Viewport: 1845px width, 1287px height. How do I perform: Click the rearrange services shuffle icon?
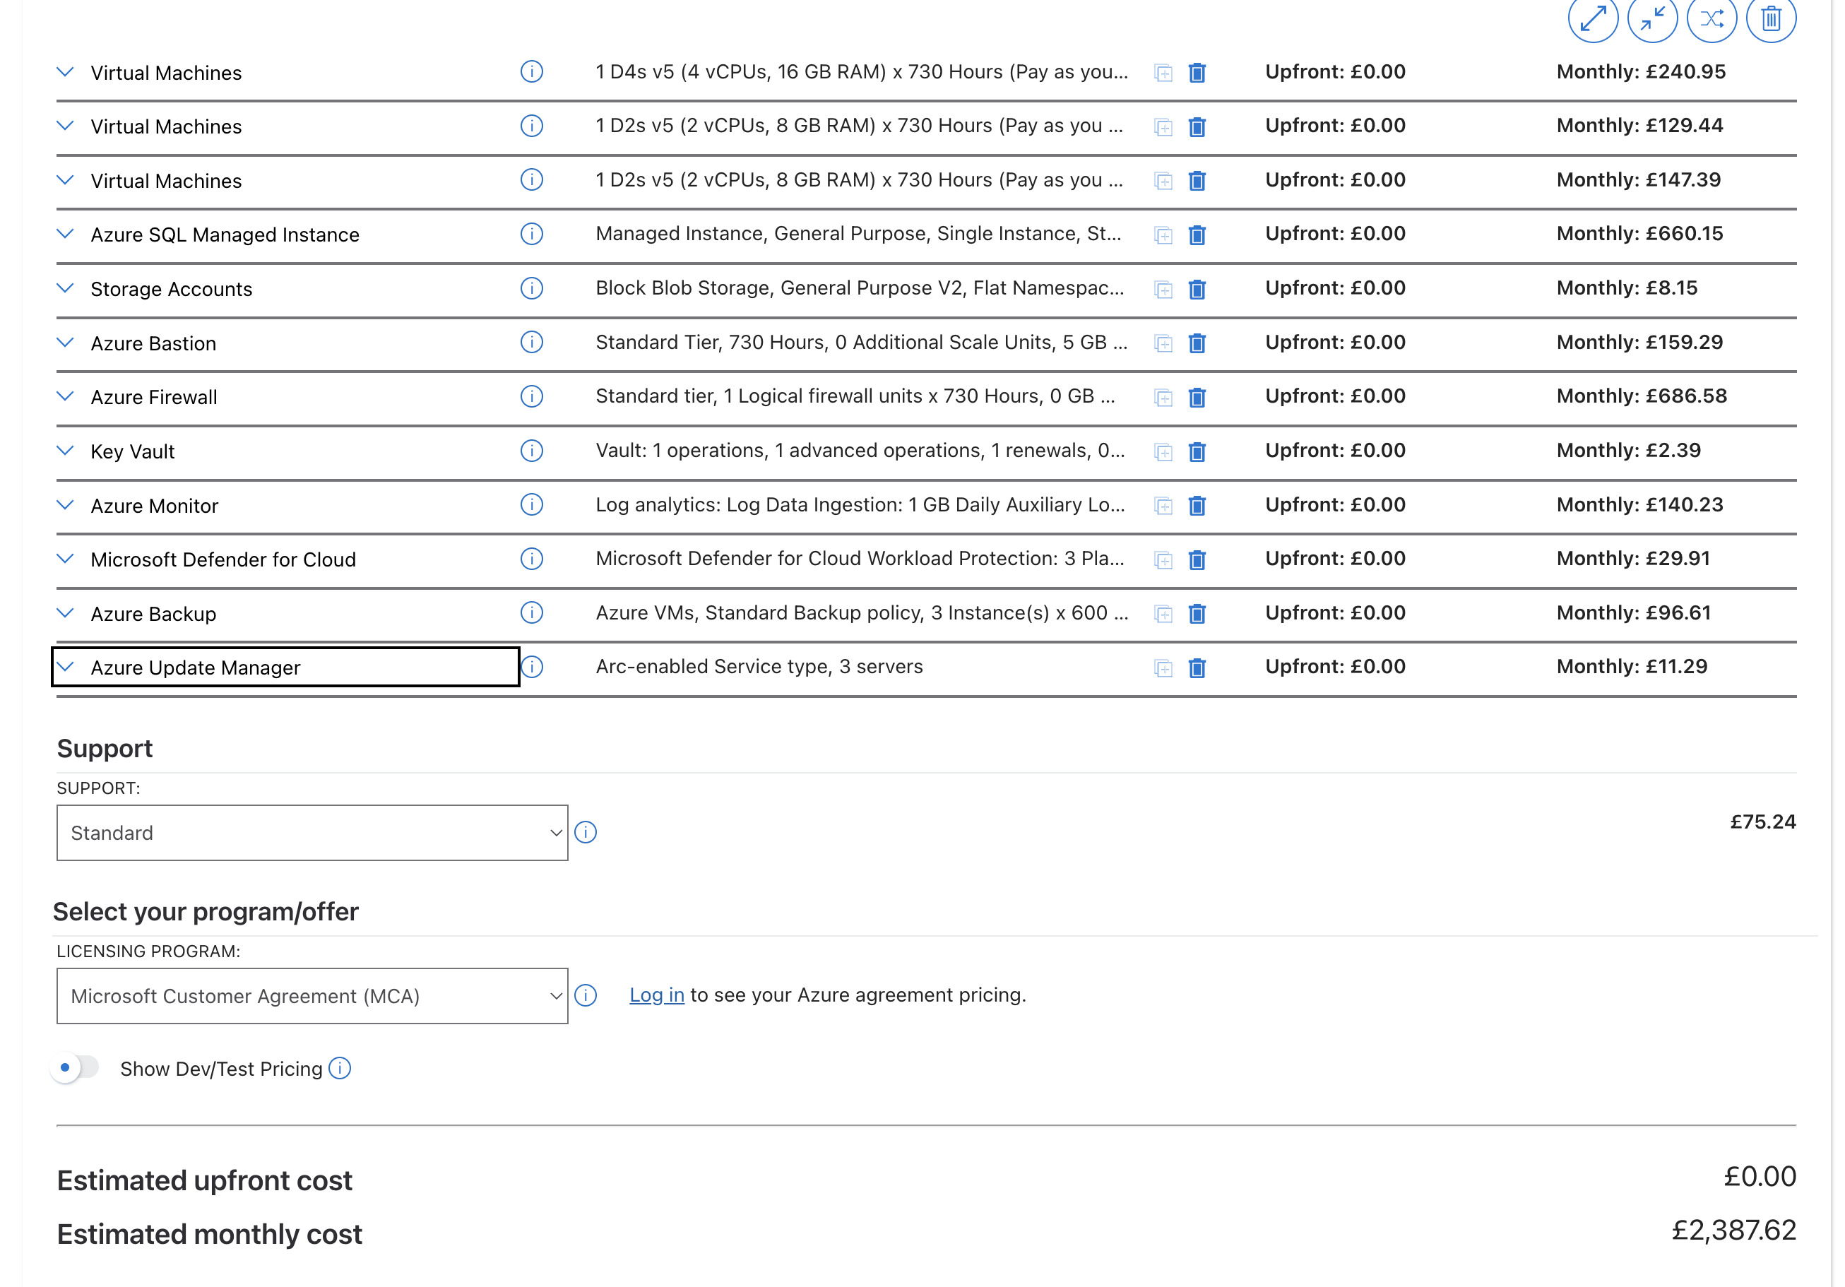[x=1711, y=18]
